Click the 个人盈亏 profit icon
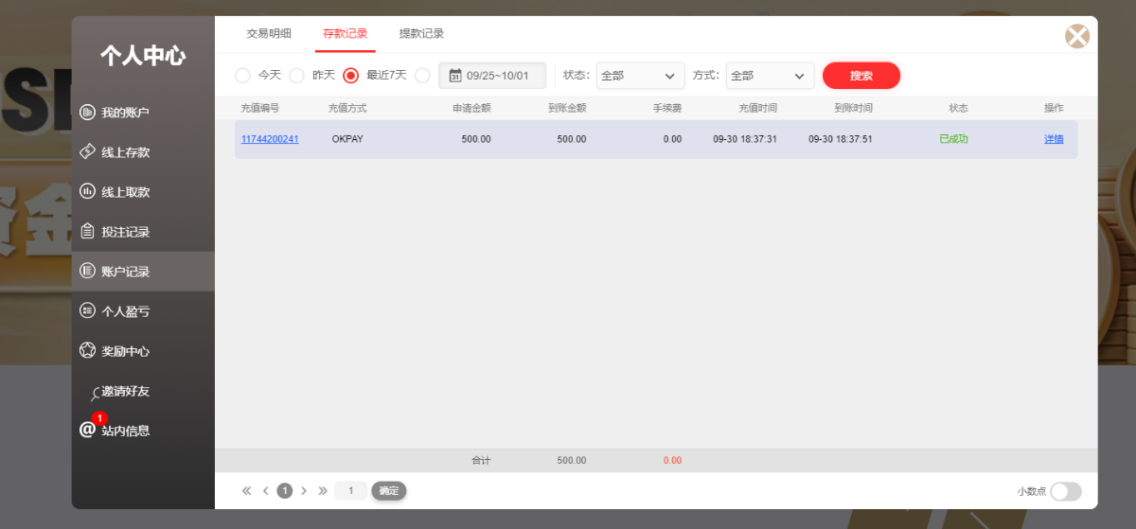 pos(87,310)
